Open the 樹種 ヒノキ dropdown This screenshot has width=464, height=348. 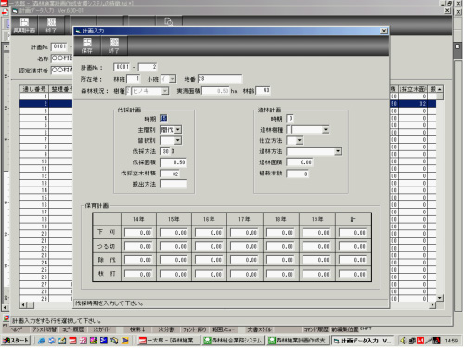pyautogui.click(x=165, y=91)
